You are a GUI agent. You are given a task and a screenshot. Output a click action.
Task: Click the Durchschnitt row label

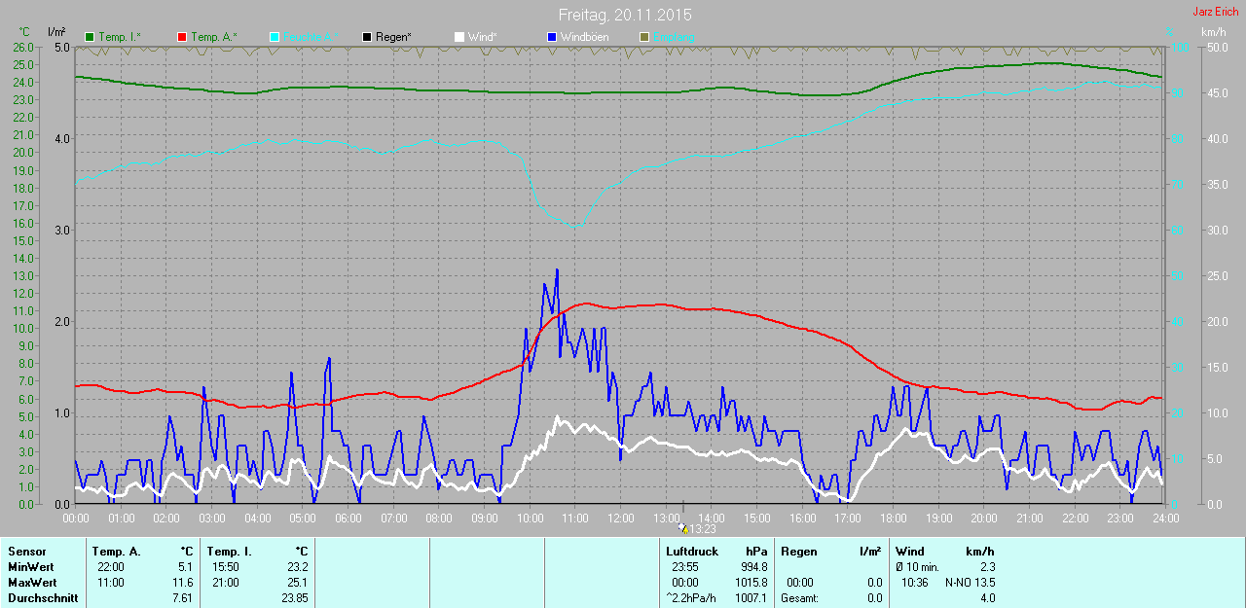point(42,598)
